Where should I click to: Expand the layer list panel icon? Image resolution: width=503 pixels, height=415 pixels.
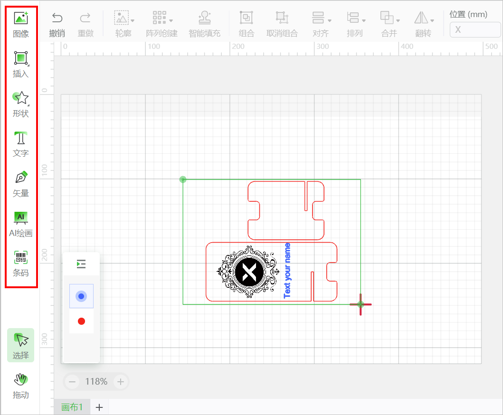click(x=81, y=264)
